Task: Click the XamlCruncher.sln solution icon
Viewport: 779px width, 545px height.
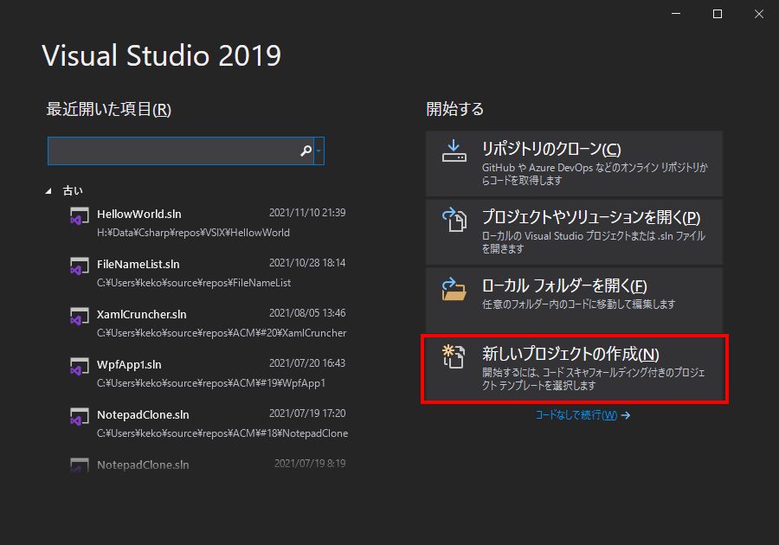Action: pos(80,317)
